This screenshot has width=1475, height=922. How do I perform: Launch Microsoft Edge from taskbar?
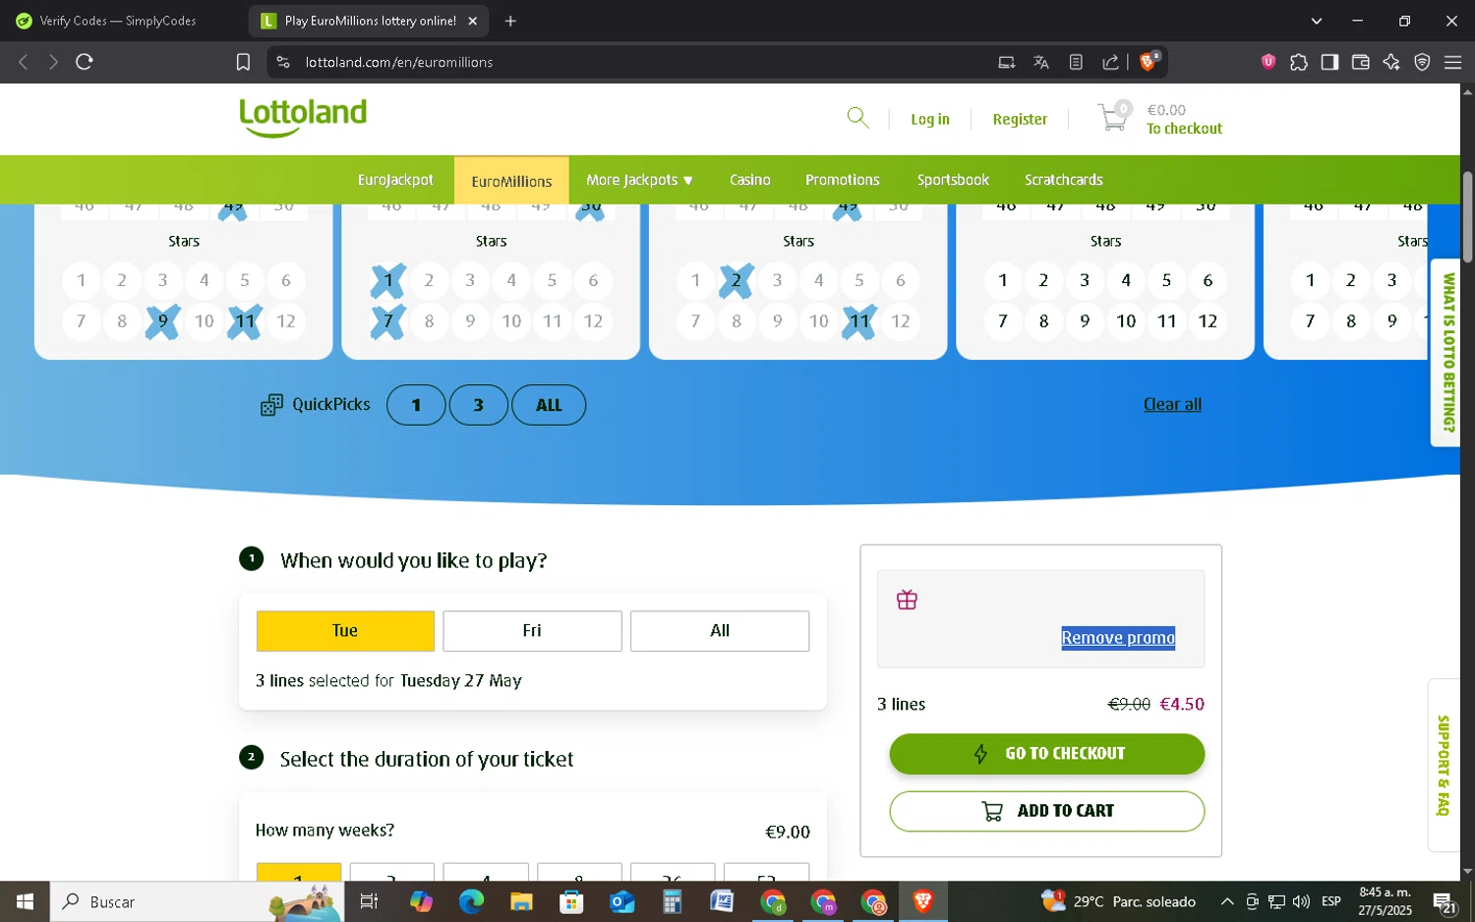point(471,901)
